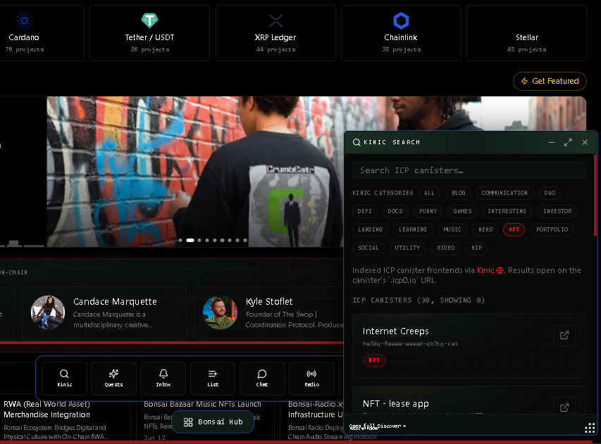Minimize the Kinic Search panel
The height and width of the screenshot is (444, 601).
(552, 142)
